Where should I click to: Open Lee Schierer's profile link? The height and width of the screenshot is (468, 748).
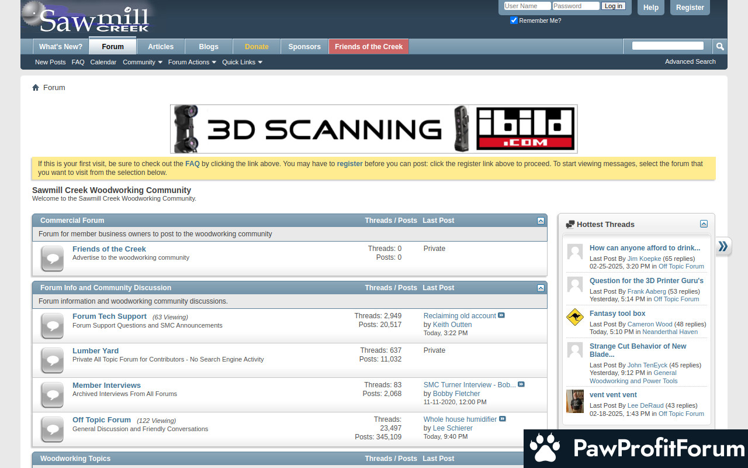453,428
